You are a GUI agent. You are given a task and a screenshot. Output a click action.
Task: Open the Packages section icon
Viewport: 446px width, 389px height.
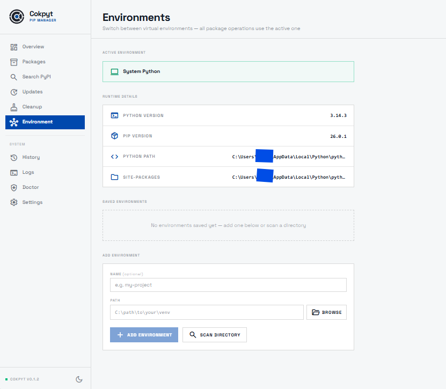[x=14, y=62]
